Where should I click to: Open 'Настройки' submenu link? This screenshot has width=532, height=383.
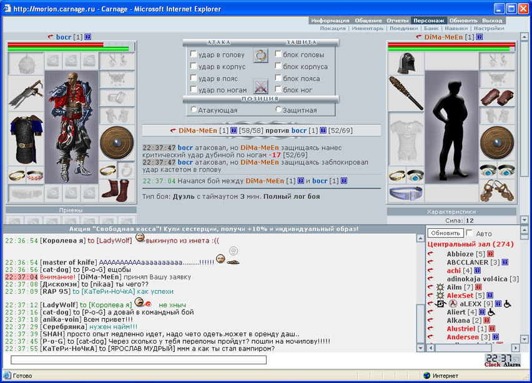pos(488,29)
